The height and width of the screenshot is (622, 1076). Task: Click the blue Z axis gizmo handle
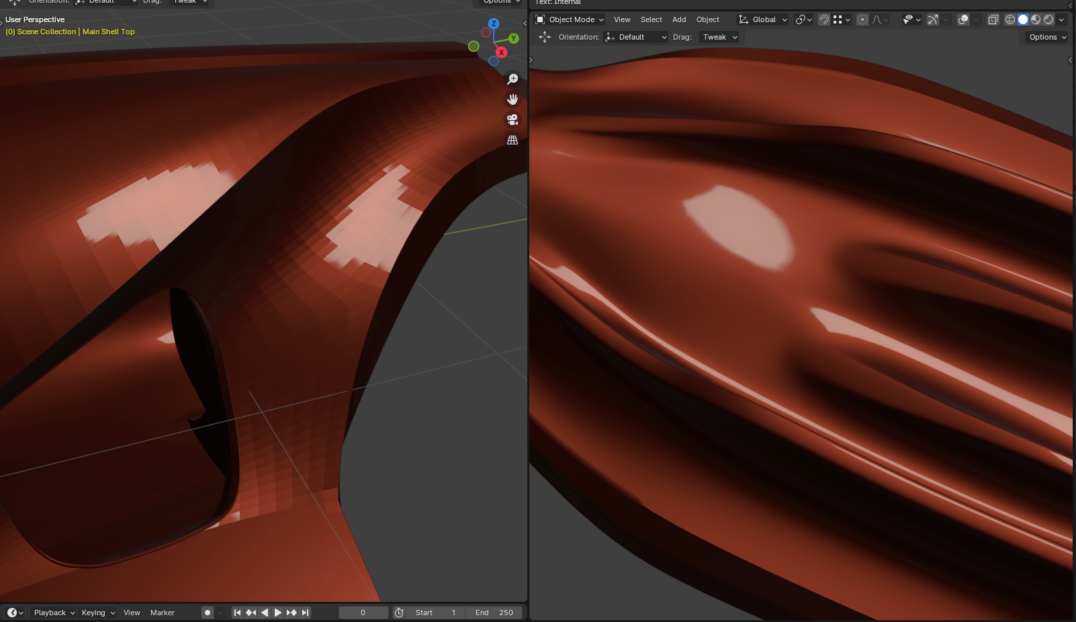pos(494,24)
